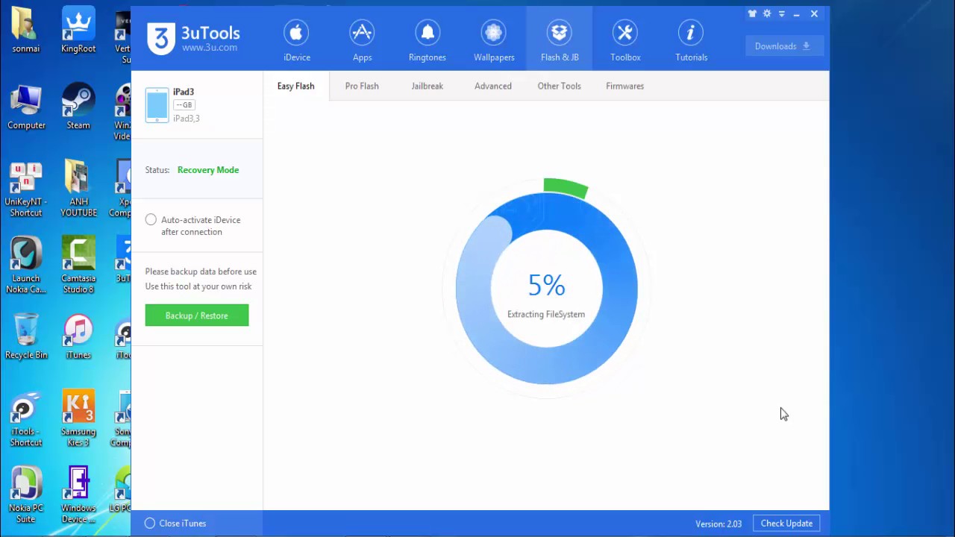Click the iPad3 device name
Viewport: 955px width, 537px height.
(x=184, y=92)
